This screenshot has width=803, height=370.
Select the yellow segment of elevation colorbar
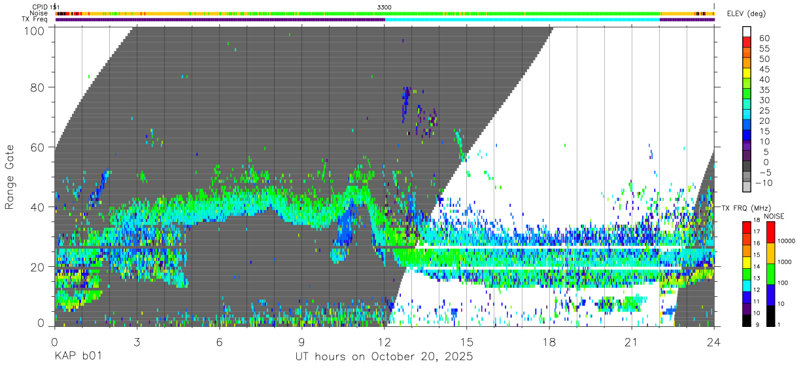pyautogui.click(x=747, y=74)
